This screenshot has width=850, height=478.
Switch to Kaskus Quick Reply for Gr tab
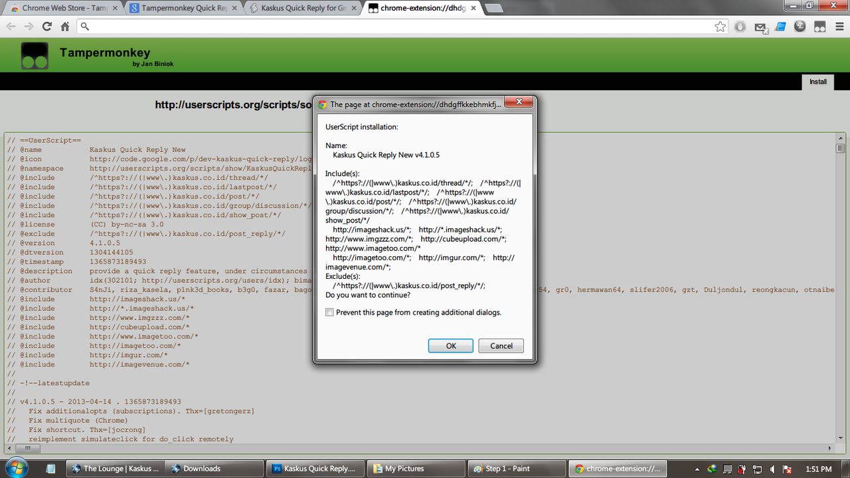click(x=302, y=8)
